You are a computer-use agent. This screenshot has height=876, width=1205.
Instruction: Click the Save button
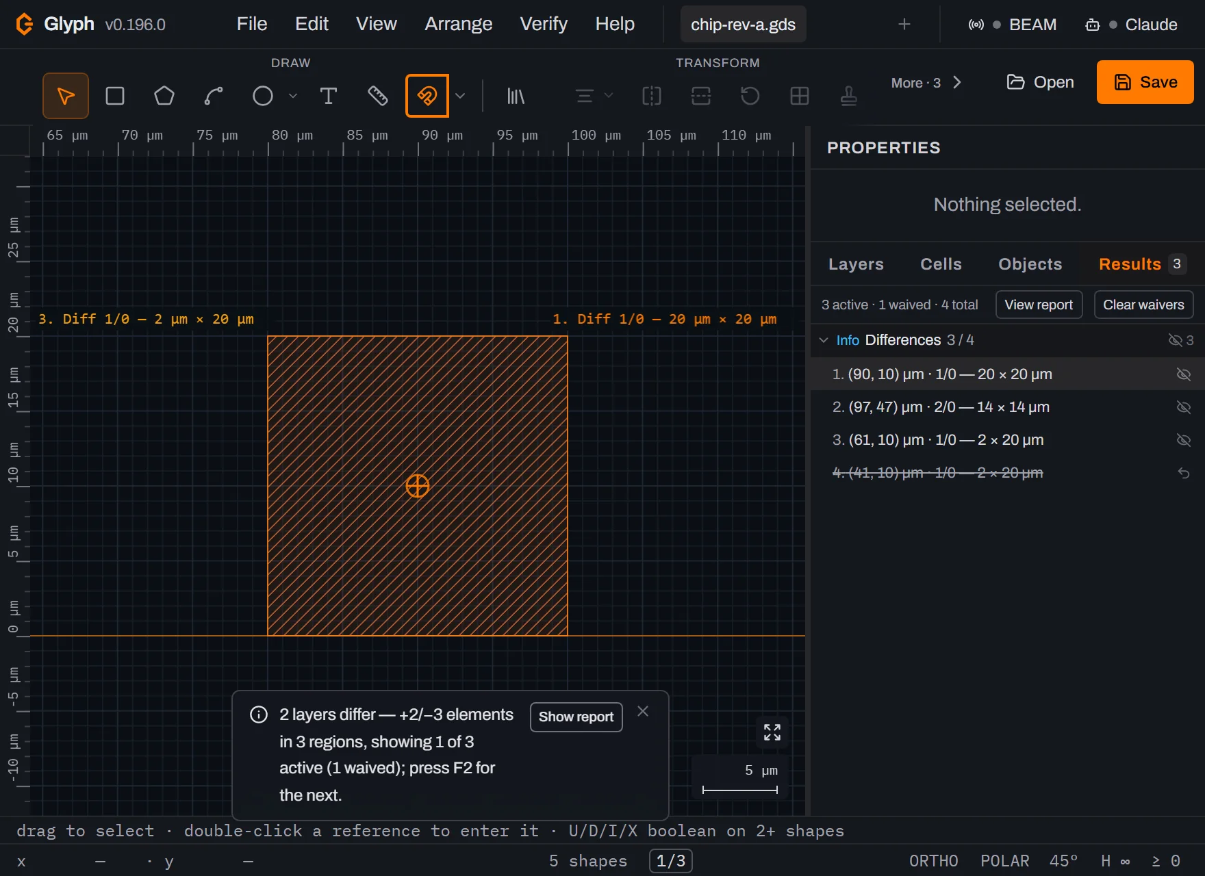(x=1145, y=82)
